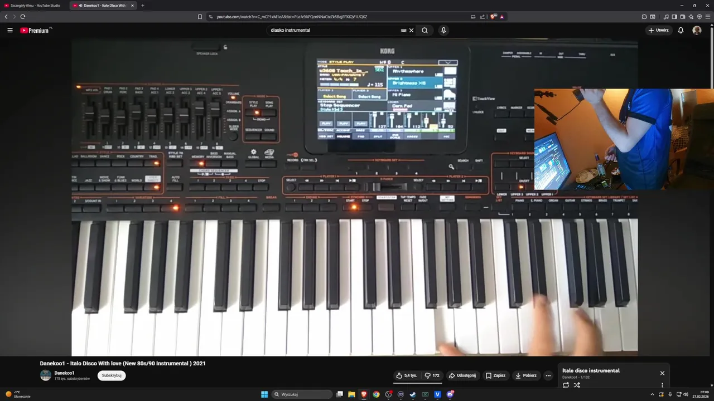This screenshot has width=714, height=401.
Task: Navigate back in the browser
Action: click(x=6, y=17)
